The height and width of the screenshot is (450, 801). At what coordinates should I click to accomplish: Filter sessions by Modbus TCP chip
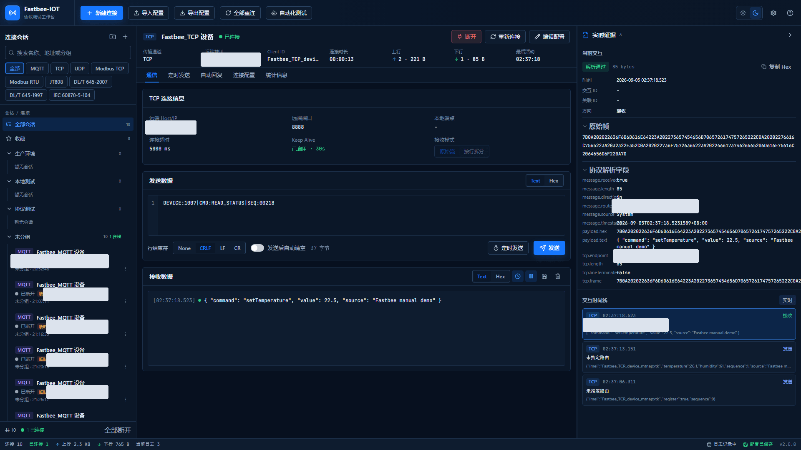(x=110, y=68)
